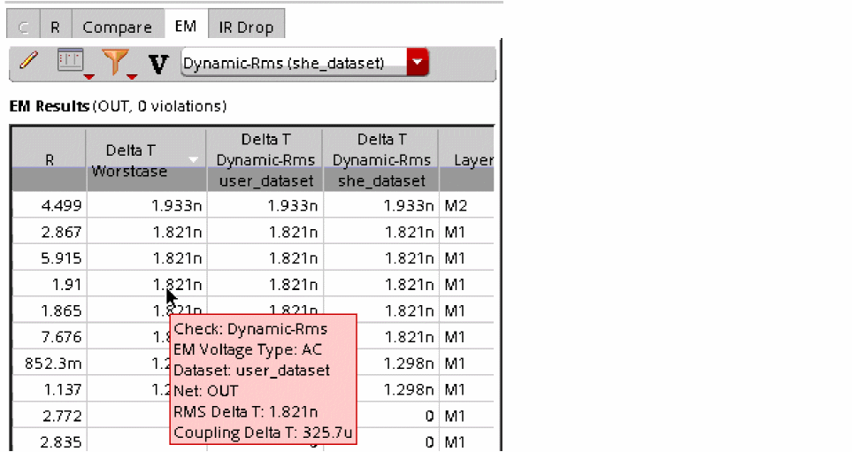Select the row with R value 4.499
Viewport: 852px width, 452px height.
coord(253,205)
